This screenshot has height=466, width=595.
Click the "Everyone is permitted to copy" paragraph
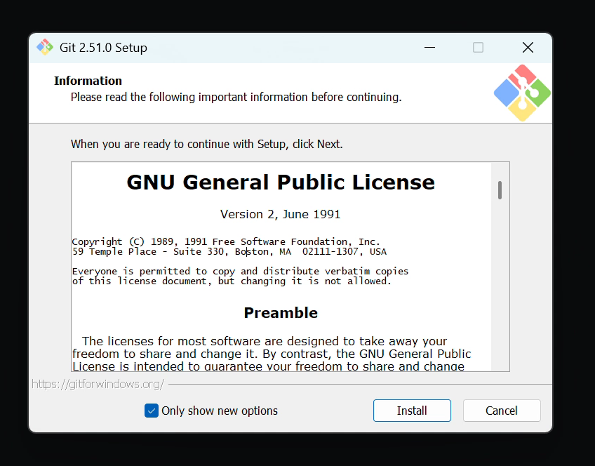[240, 271]
